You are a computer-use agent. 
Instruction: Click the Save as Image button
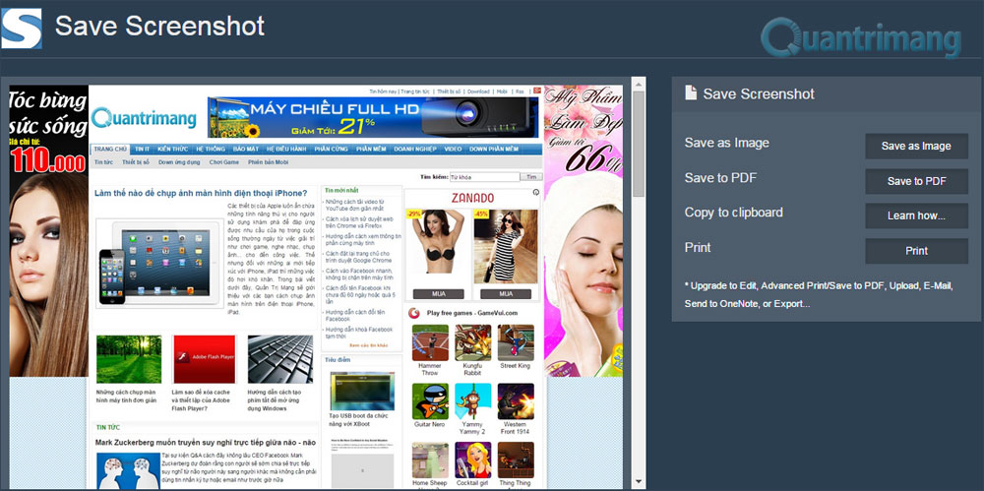tap(916, 146)
